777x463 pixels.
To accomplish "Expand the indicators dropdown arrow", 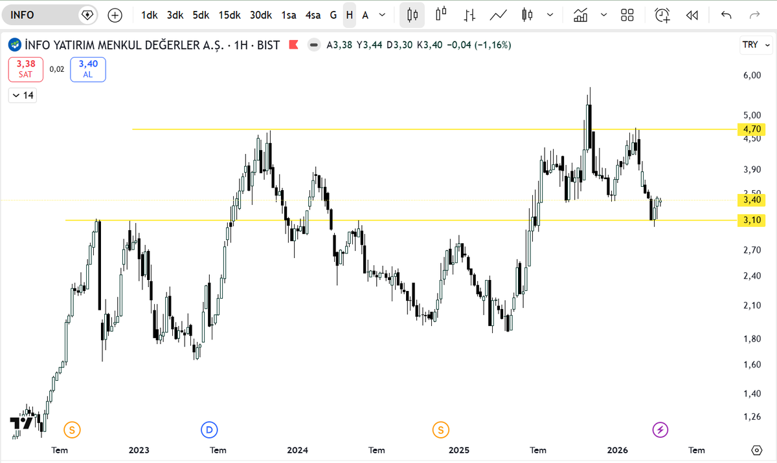I will [604, 15].
